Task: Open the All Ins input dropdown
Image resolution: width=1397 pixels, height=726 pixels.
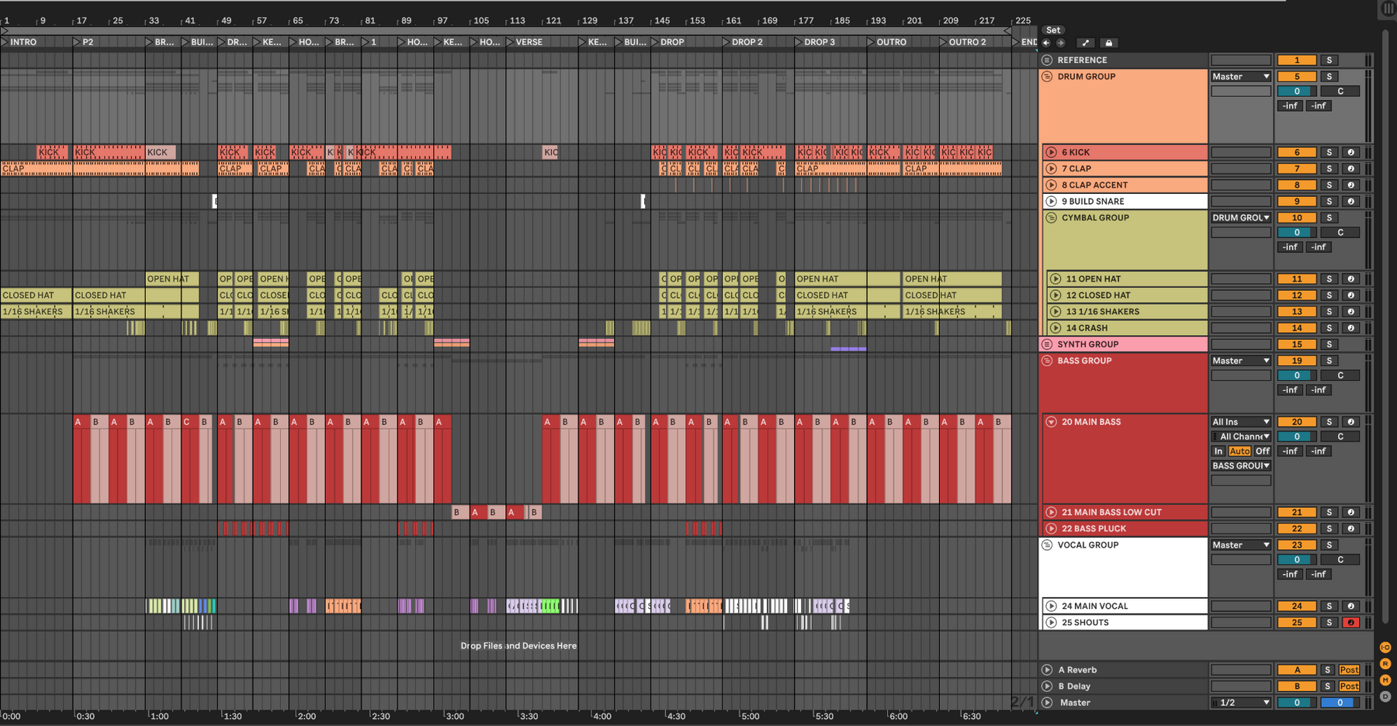Action: click(1241, 422)
